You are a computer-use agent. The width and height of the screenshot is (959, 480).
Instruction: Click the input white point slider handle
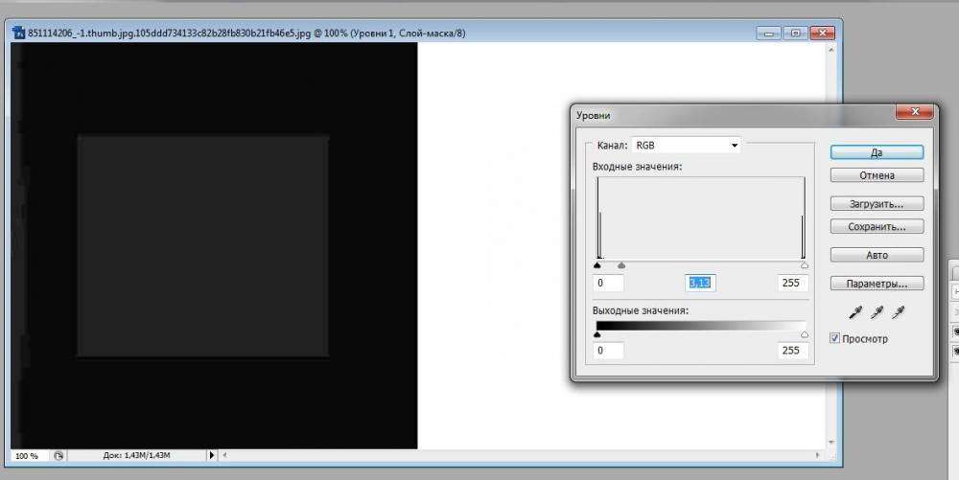(804, 265)
